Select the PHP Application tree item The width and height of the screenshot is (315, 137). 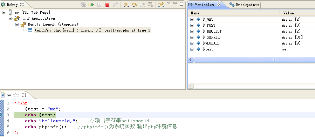click(39, 18)
